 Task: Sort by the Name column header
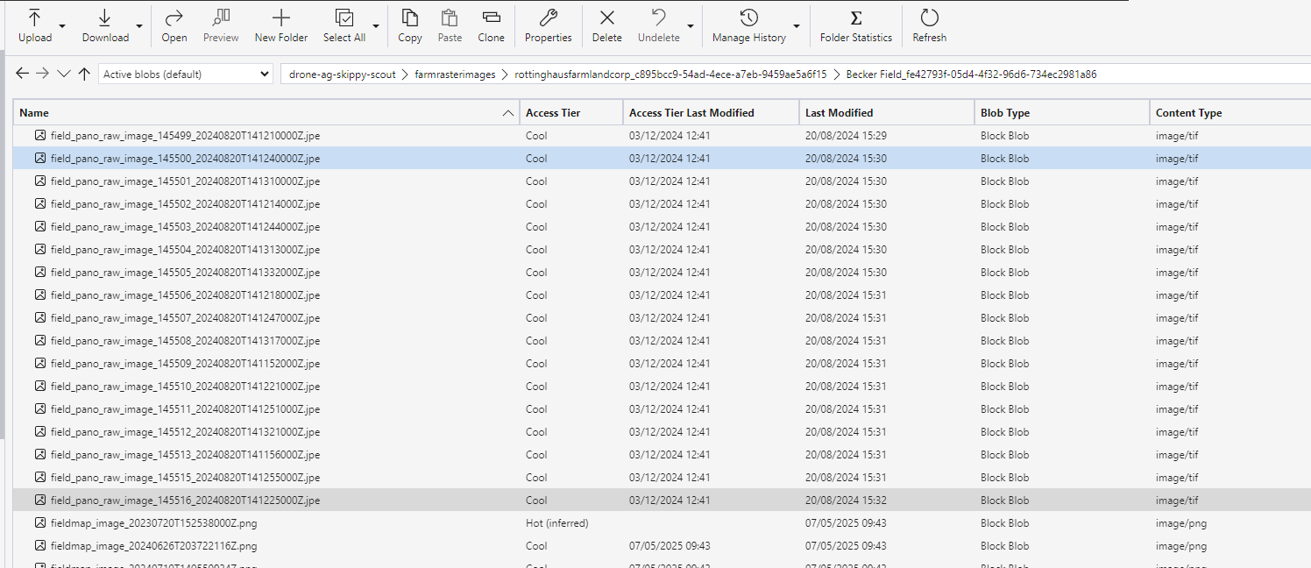click(x=266, y=112)
